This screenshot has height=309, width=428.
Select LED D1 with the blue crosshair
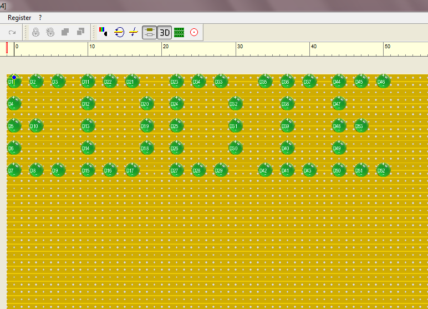click(x=14, y=81)
